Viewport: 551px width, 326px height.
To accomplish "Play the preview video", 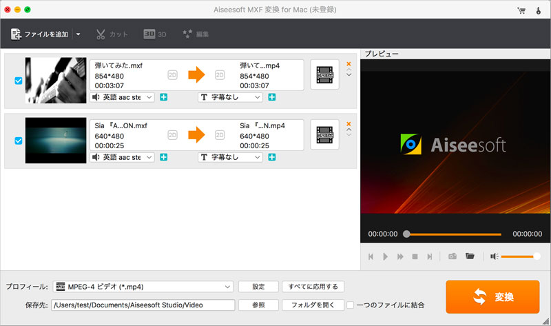I will [x=386, y=256].
